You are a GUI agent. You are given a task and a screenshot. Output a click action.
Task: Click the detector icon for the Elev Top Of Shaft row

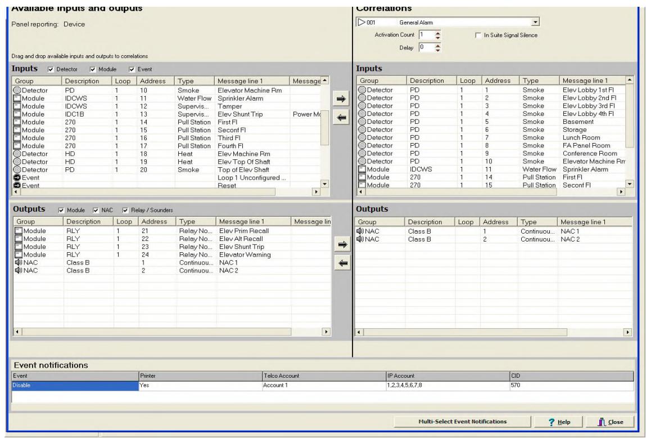pos(17,162)
